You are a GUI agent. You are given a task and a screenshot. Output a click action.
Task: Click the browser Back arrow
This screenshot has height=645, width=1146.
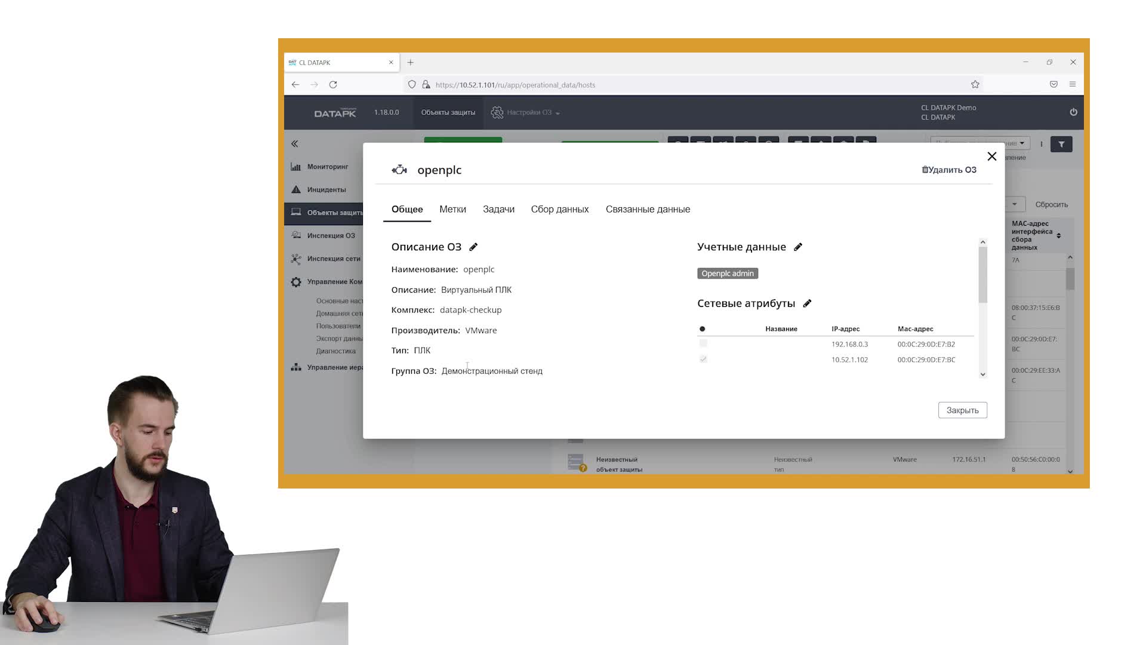tap(295, 85)
